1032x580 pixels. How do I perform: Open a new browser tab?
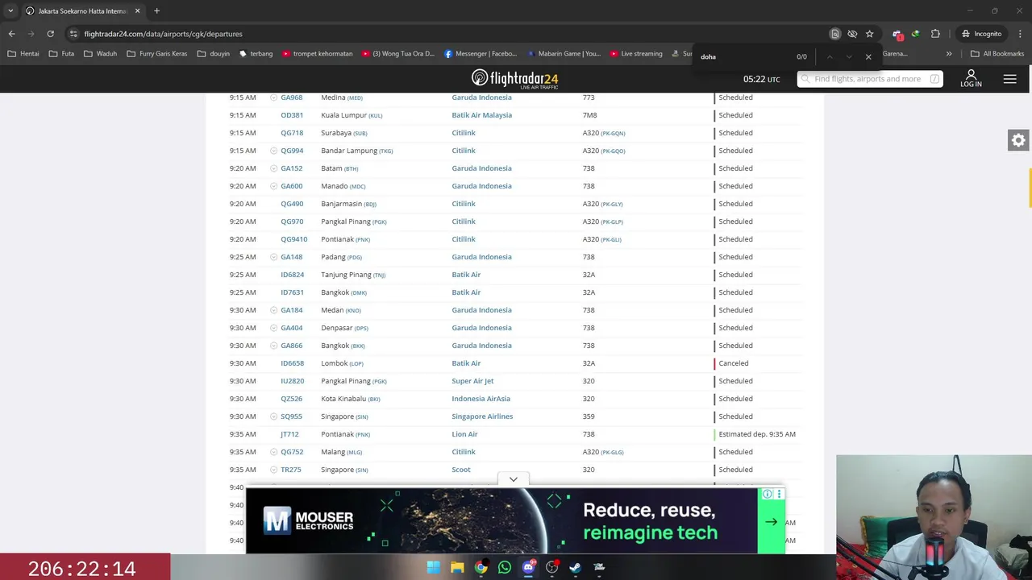tap(156, 10)
